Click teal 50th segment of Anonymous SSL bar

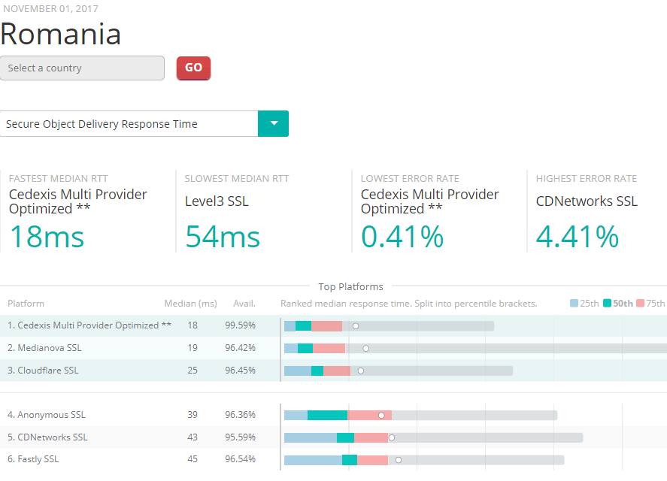tap(328, 416)
